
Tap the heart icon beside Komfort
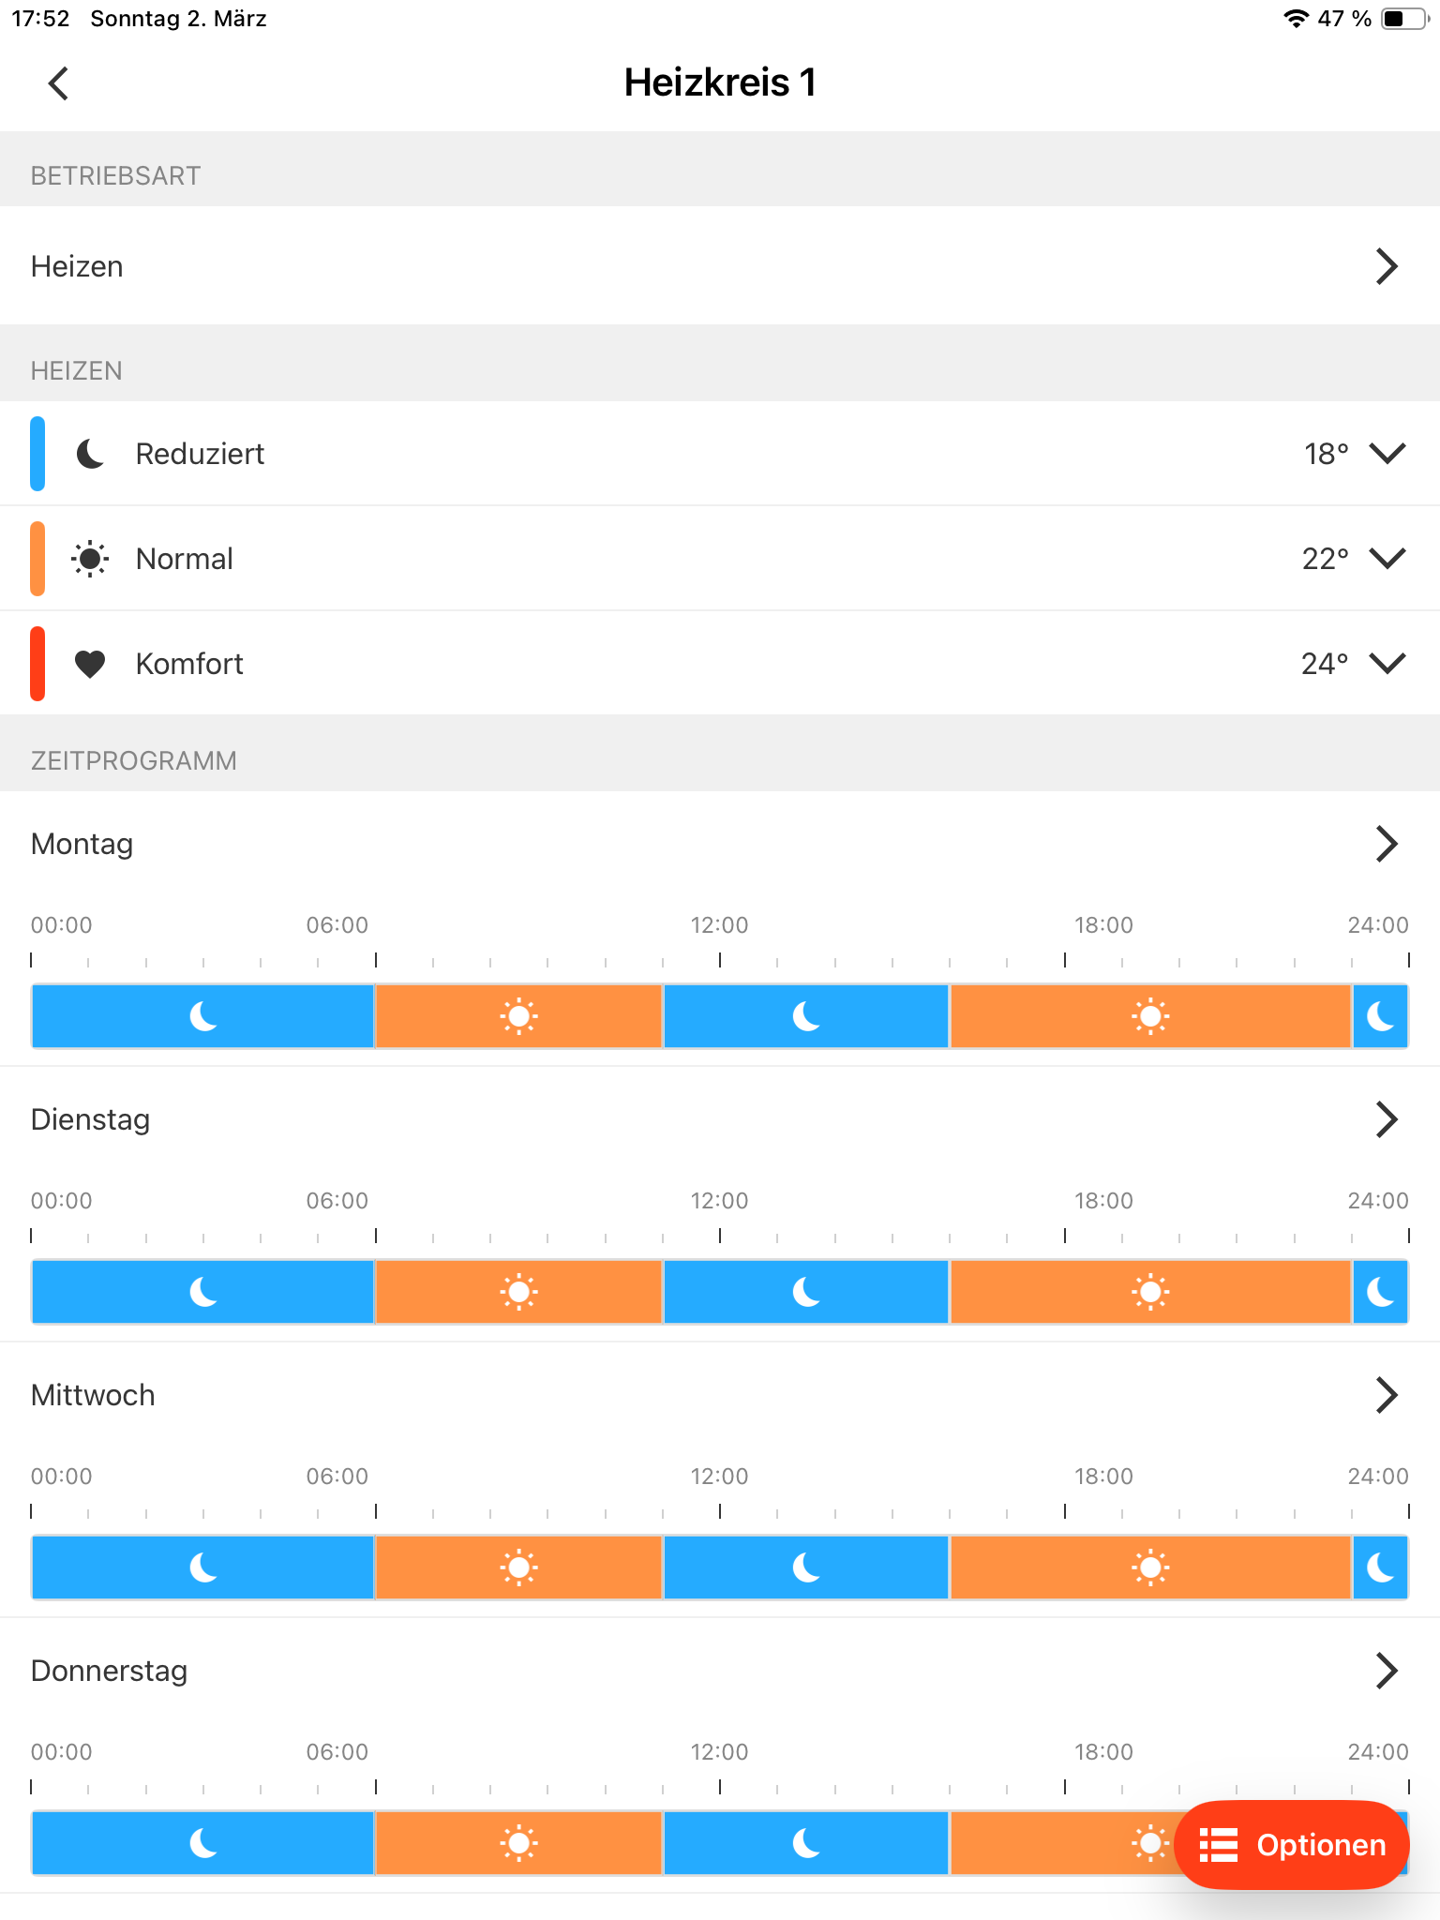pyautogui.click(x=90, y=664)
